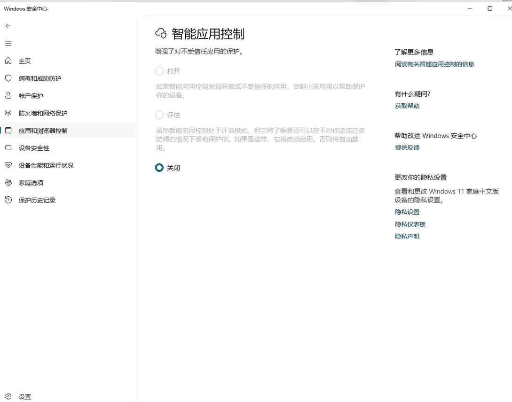
Task: Click the wireless icon for 防火墙和网络保护
Action: tap(8, 113)
